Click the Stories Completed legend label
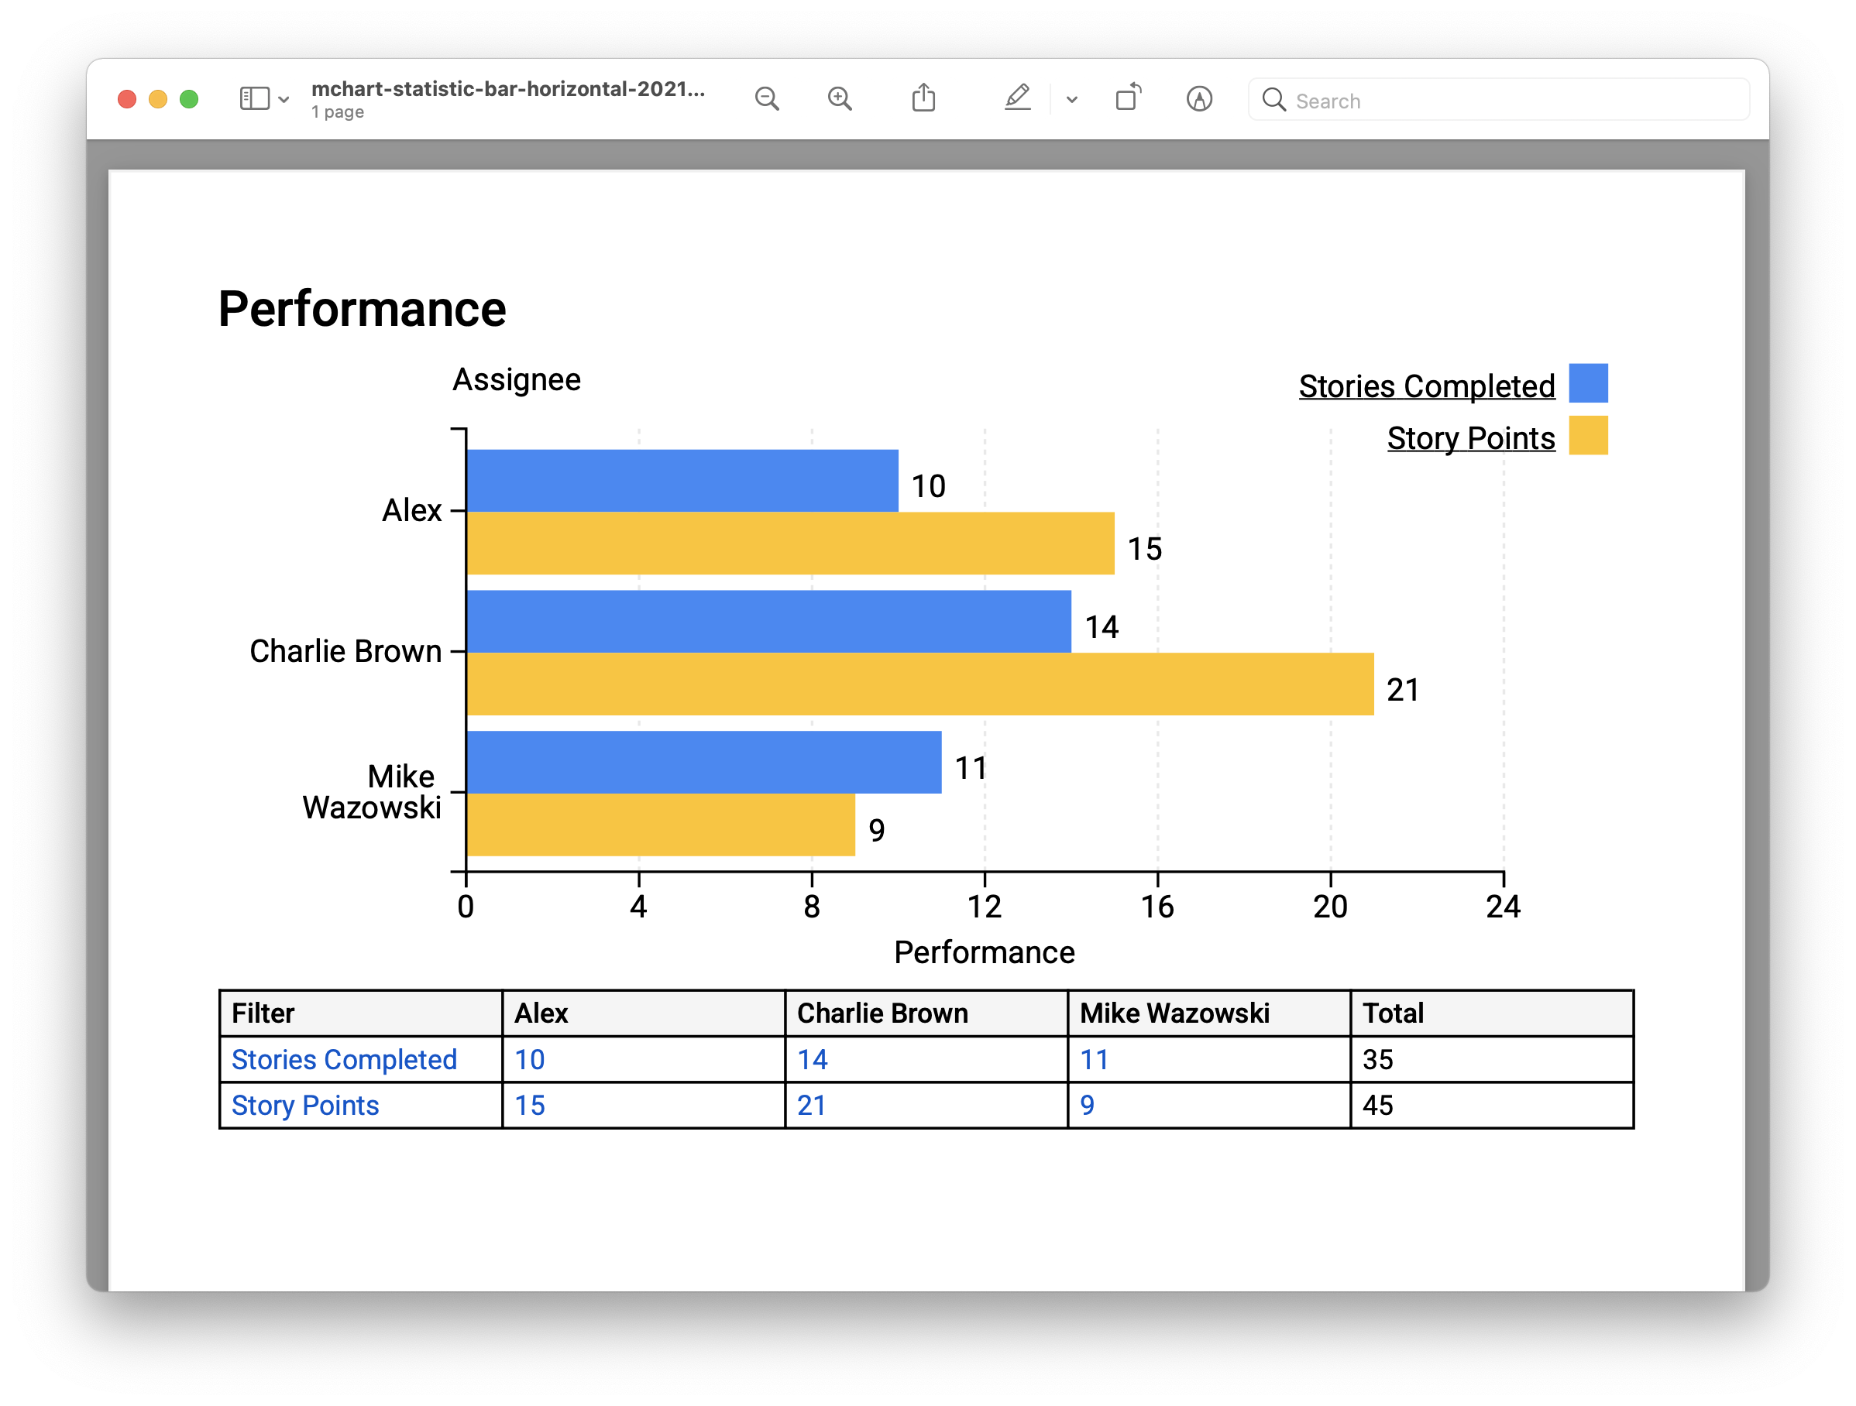Viewport: 1856px width, 1406px height. 1426,386
